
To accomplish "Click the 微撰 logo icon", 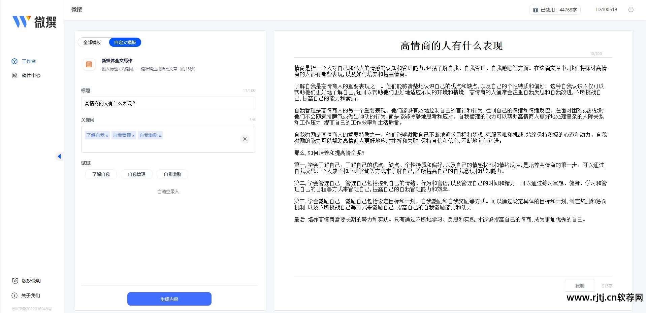I will point(22,22).
